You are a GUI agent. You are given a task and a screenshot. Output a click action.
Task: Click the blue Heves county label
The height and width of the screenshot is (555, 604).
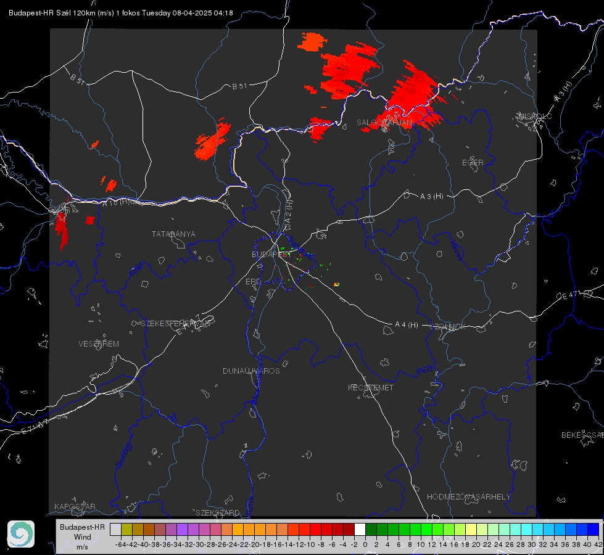(456, 250)
